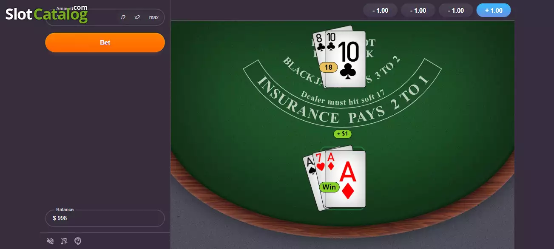
Task: Open the blue + 1.00 history chip
Action: tap(494, 10)
